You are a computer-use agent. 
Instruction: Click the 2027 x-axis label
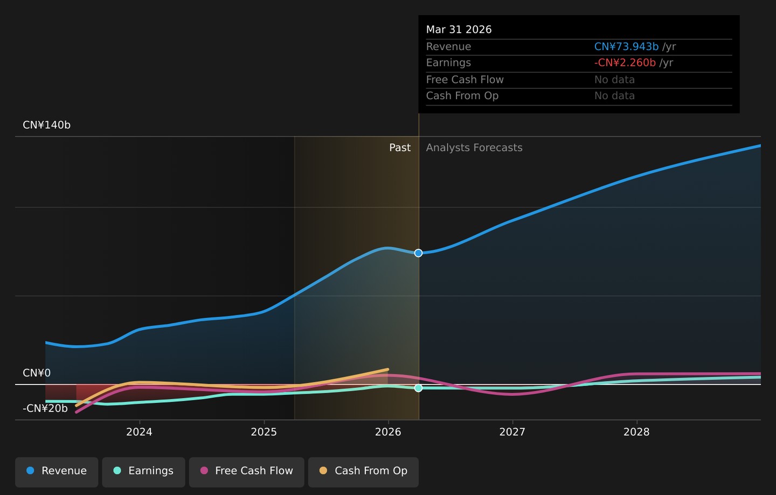pos(512,432)
